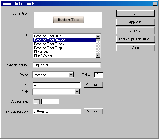Click style list scroll up arrow
This screenshot has height=139, width=159.
tap(98, 36)
